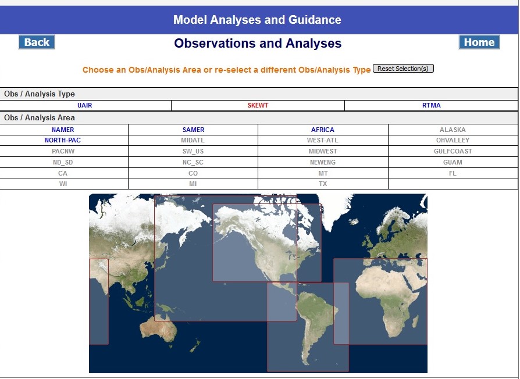
Task: Choose the NORTH-PAC area
Action: (63, 140)
